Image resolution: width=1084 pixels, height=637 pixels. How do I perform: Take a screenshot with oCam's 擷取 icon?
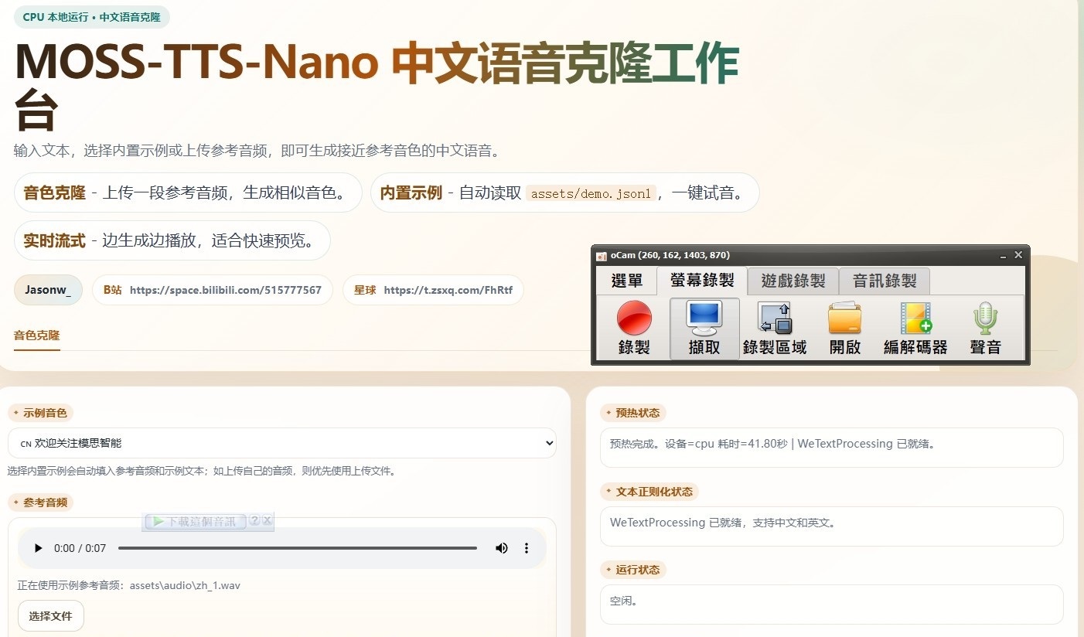(704, 329)
